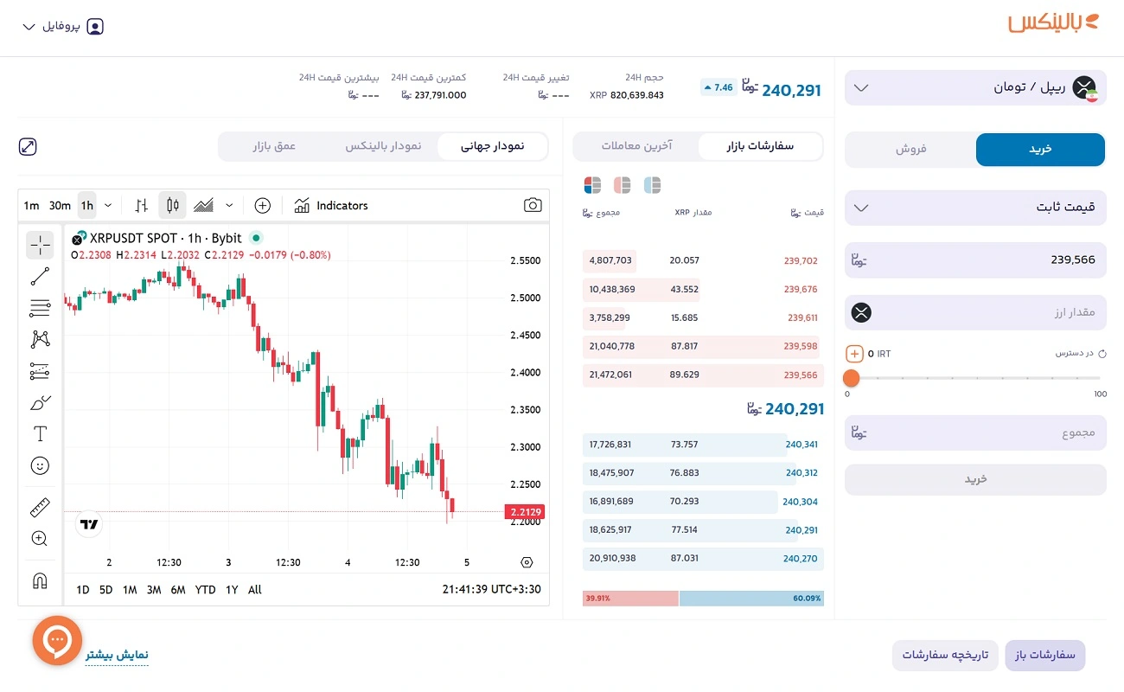The height and width of the screenshot is (692, 1124).
Task: Open the ریپل / تومان pair selector
Action: click(974, 87)
